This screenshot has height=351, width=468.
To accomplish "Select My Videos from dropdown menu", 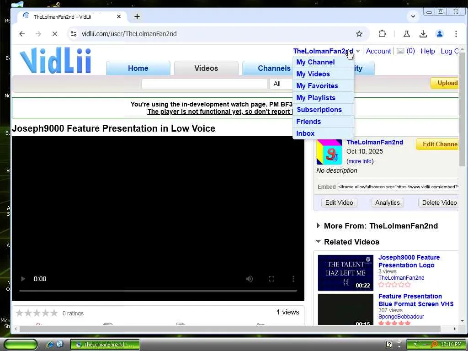I will coord(313,74).
